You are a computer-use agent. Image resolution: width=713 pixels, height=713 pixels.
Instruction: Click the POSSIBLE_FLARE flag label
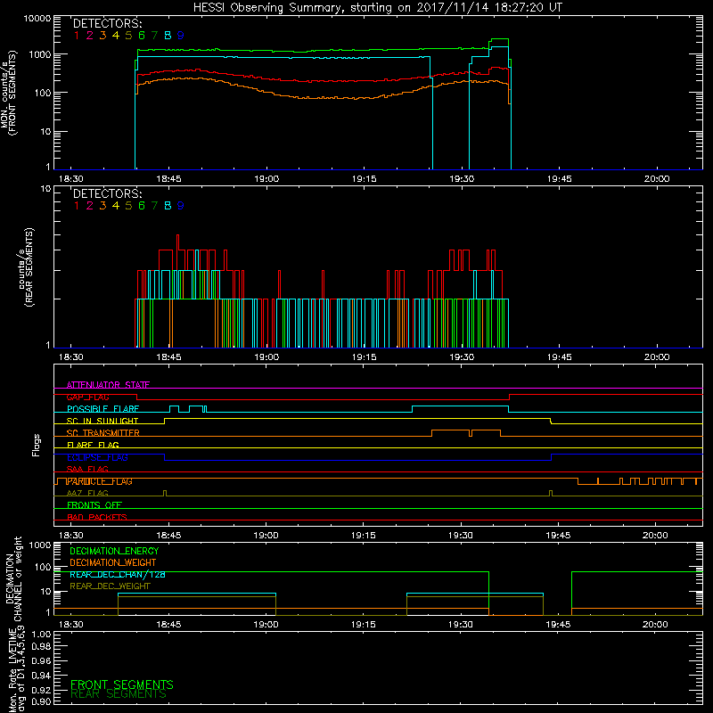[x=102, y=409]
